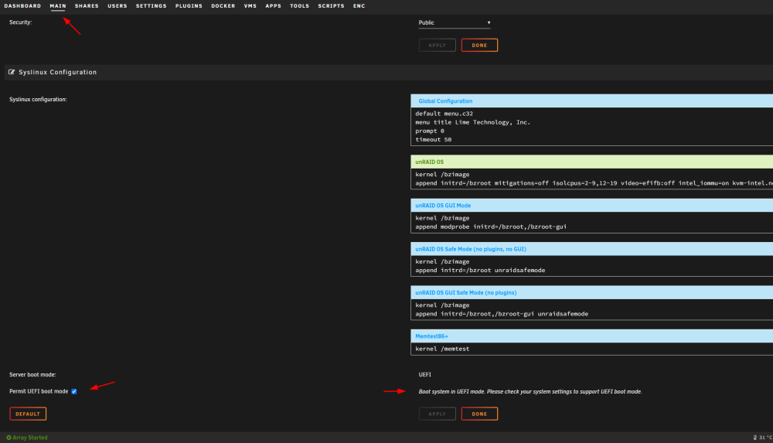The height and width of the screenshot is (443, 773).
Task: Click into the Global Configuration text area
Action: [591, 126]
